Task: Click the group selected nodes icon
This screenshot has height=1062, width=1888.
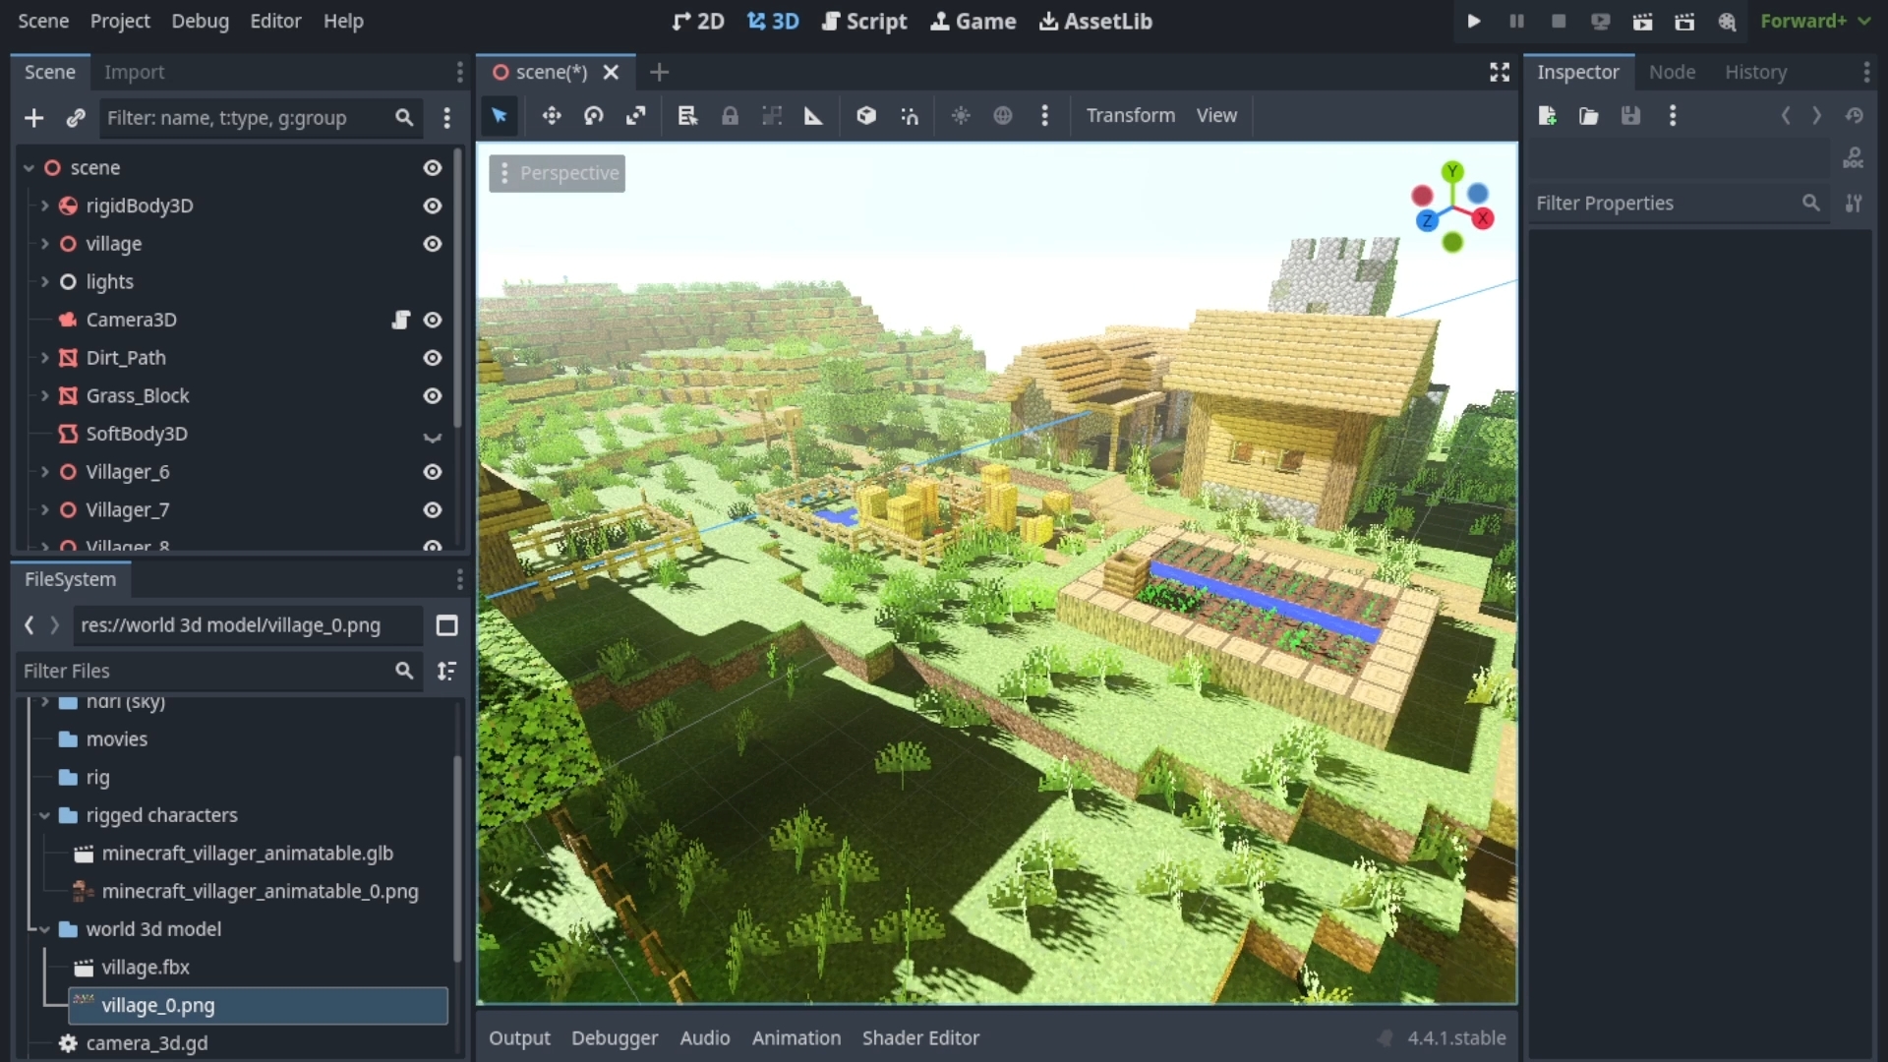Action: click(x=772, y=116)
